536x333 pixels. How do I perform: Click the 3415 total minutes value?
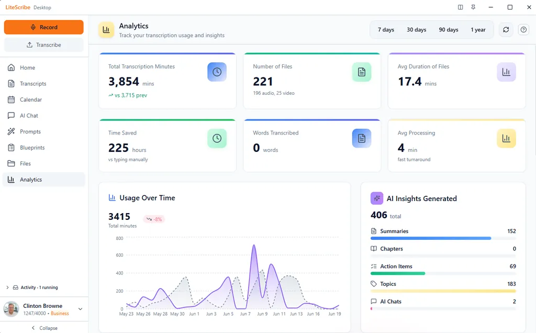click(119, 216)
